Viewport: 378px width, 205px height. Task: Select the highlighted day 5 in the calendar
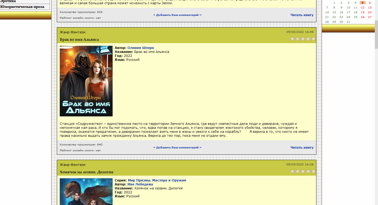pyautogui.click(x=363, y=3)
